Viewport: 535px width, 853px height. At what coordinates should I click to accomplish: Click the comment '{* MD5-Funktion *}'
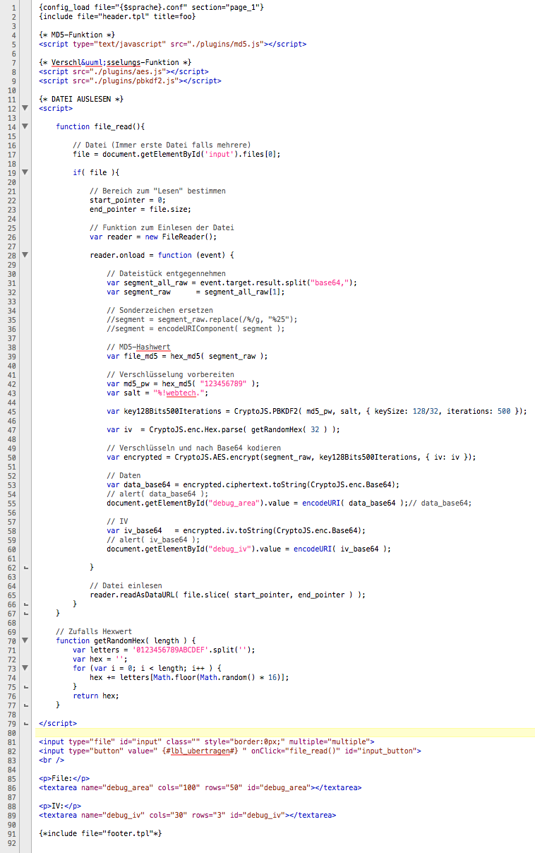click(78, 35)
